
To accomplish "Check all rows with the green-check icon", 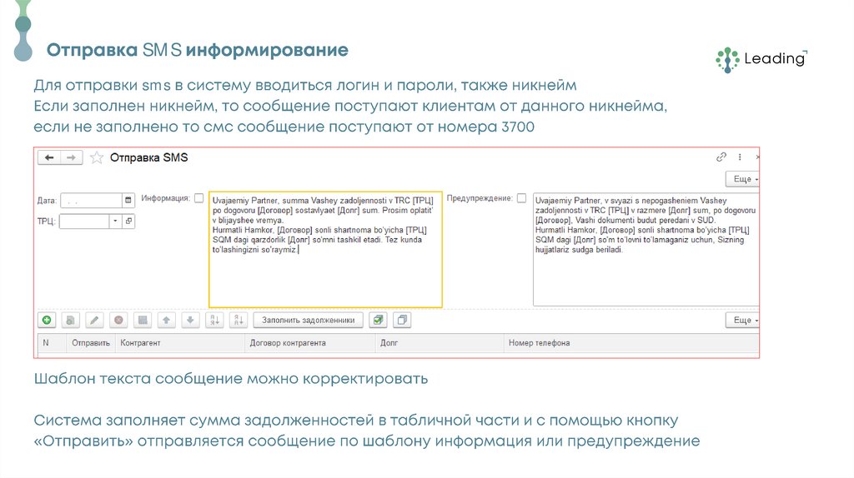I will (378, 321).
